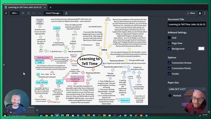Image resolution: width=211 pixels, height=119 pixels.
Task: Click the zoom in magnifier icon
Action: coord(23,13)
